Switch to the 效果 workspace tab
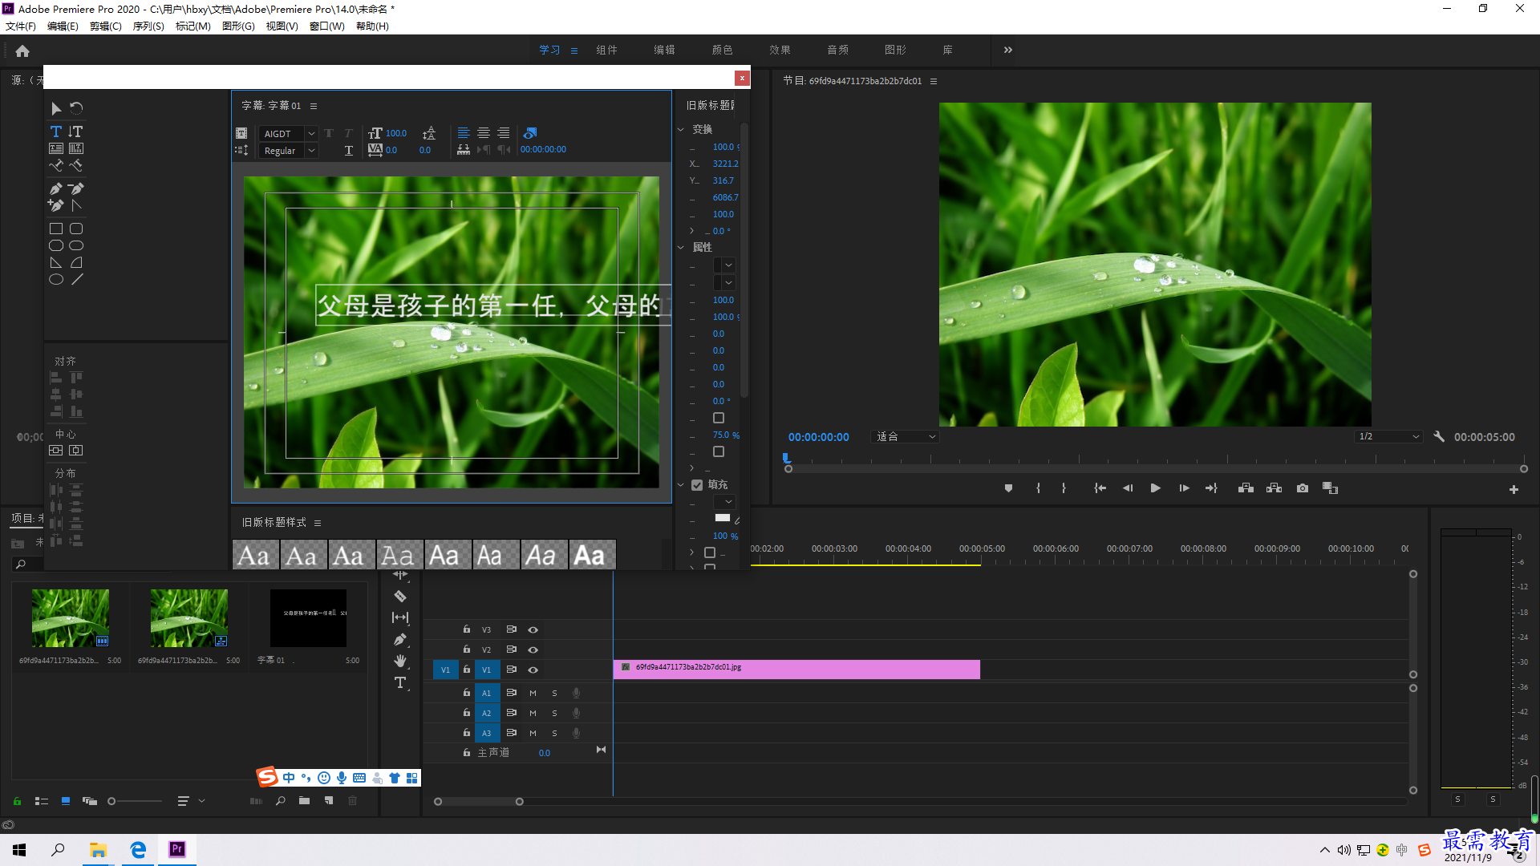Viewport: 1540px width, 866px height. click(x=780, y=51)
